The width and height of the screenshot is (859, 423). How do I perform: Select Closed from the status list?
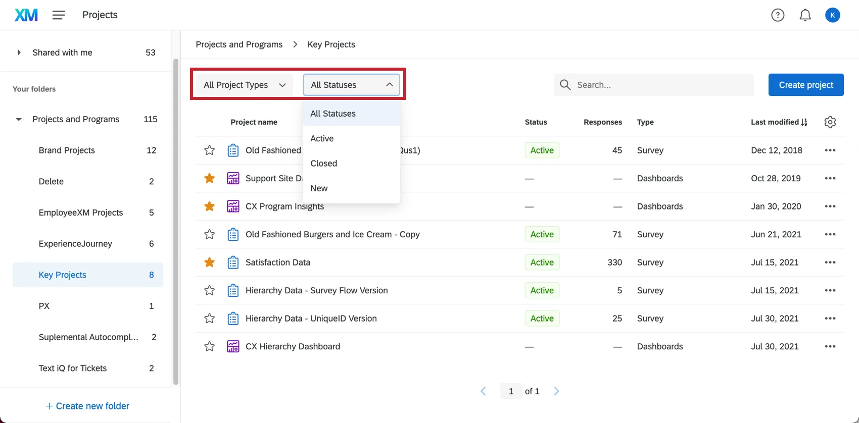click(x=323, y=164)
